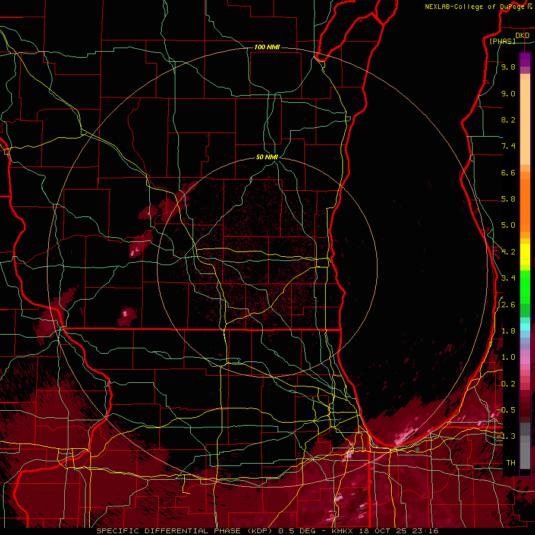This screenshot has width=535, height=535.
Task: Click the 23:16 time stamp
Action: [x=425, y=531]
